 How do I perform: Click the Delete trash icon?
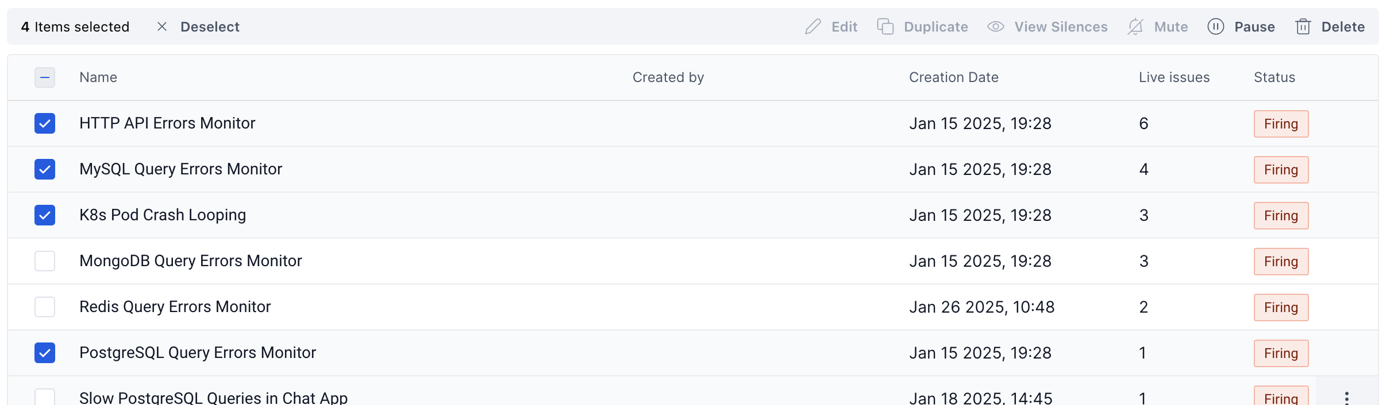[x=1303, y=27]
